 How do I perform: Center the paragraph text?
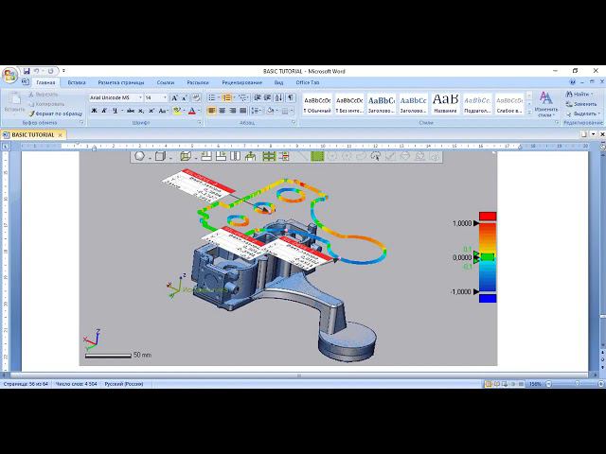[x=222, y=111]
